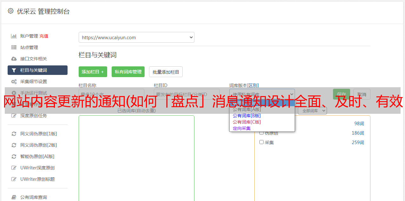Click the red 充值 link

[44, 36]
